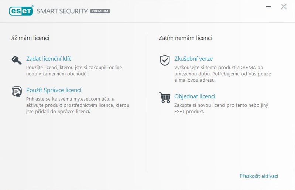The image size is (295, 190).
Task: Select 'Použít Správce licencí' option
Action: click(x=54, y=90)
